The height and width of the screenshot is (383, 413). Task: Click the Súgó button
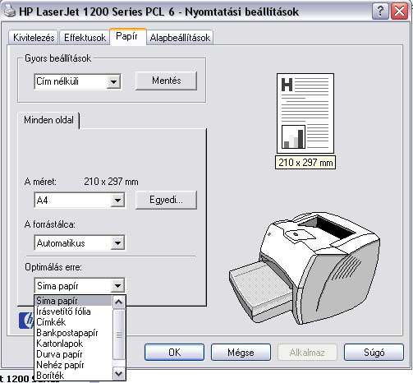[x=374, y=353]
